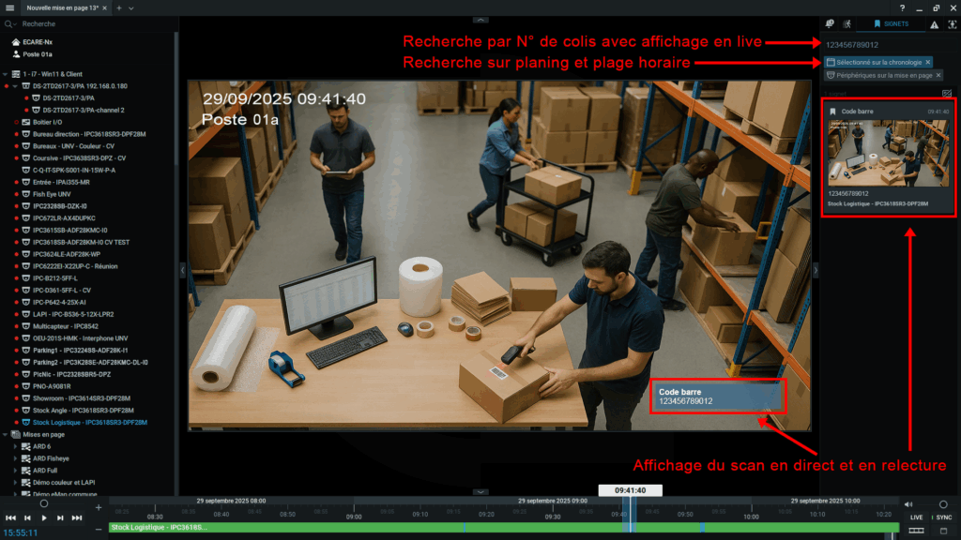Expand the 'ARD 6' layout item
Screen dimensions: 961x540
coord(16,446)
